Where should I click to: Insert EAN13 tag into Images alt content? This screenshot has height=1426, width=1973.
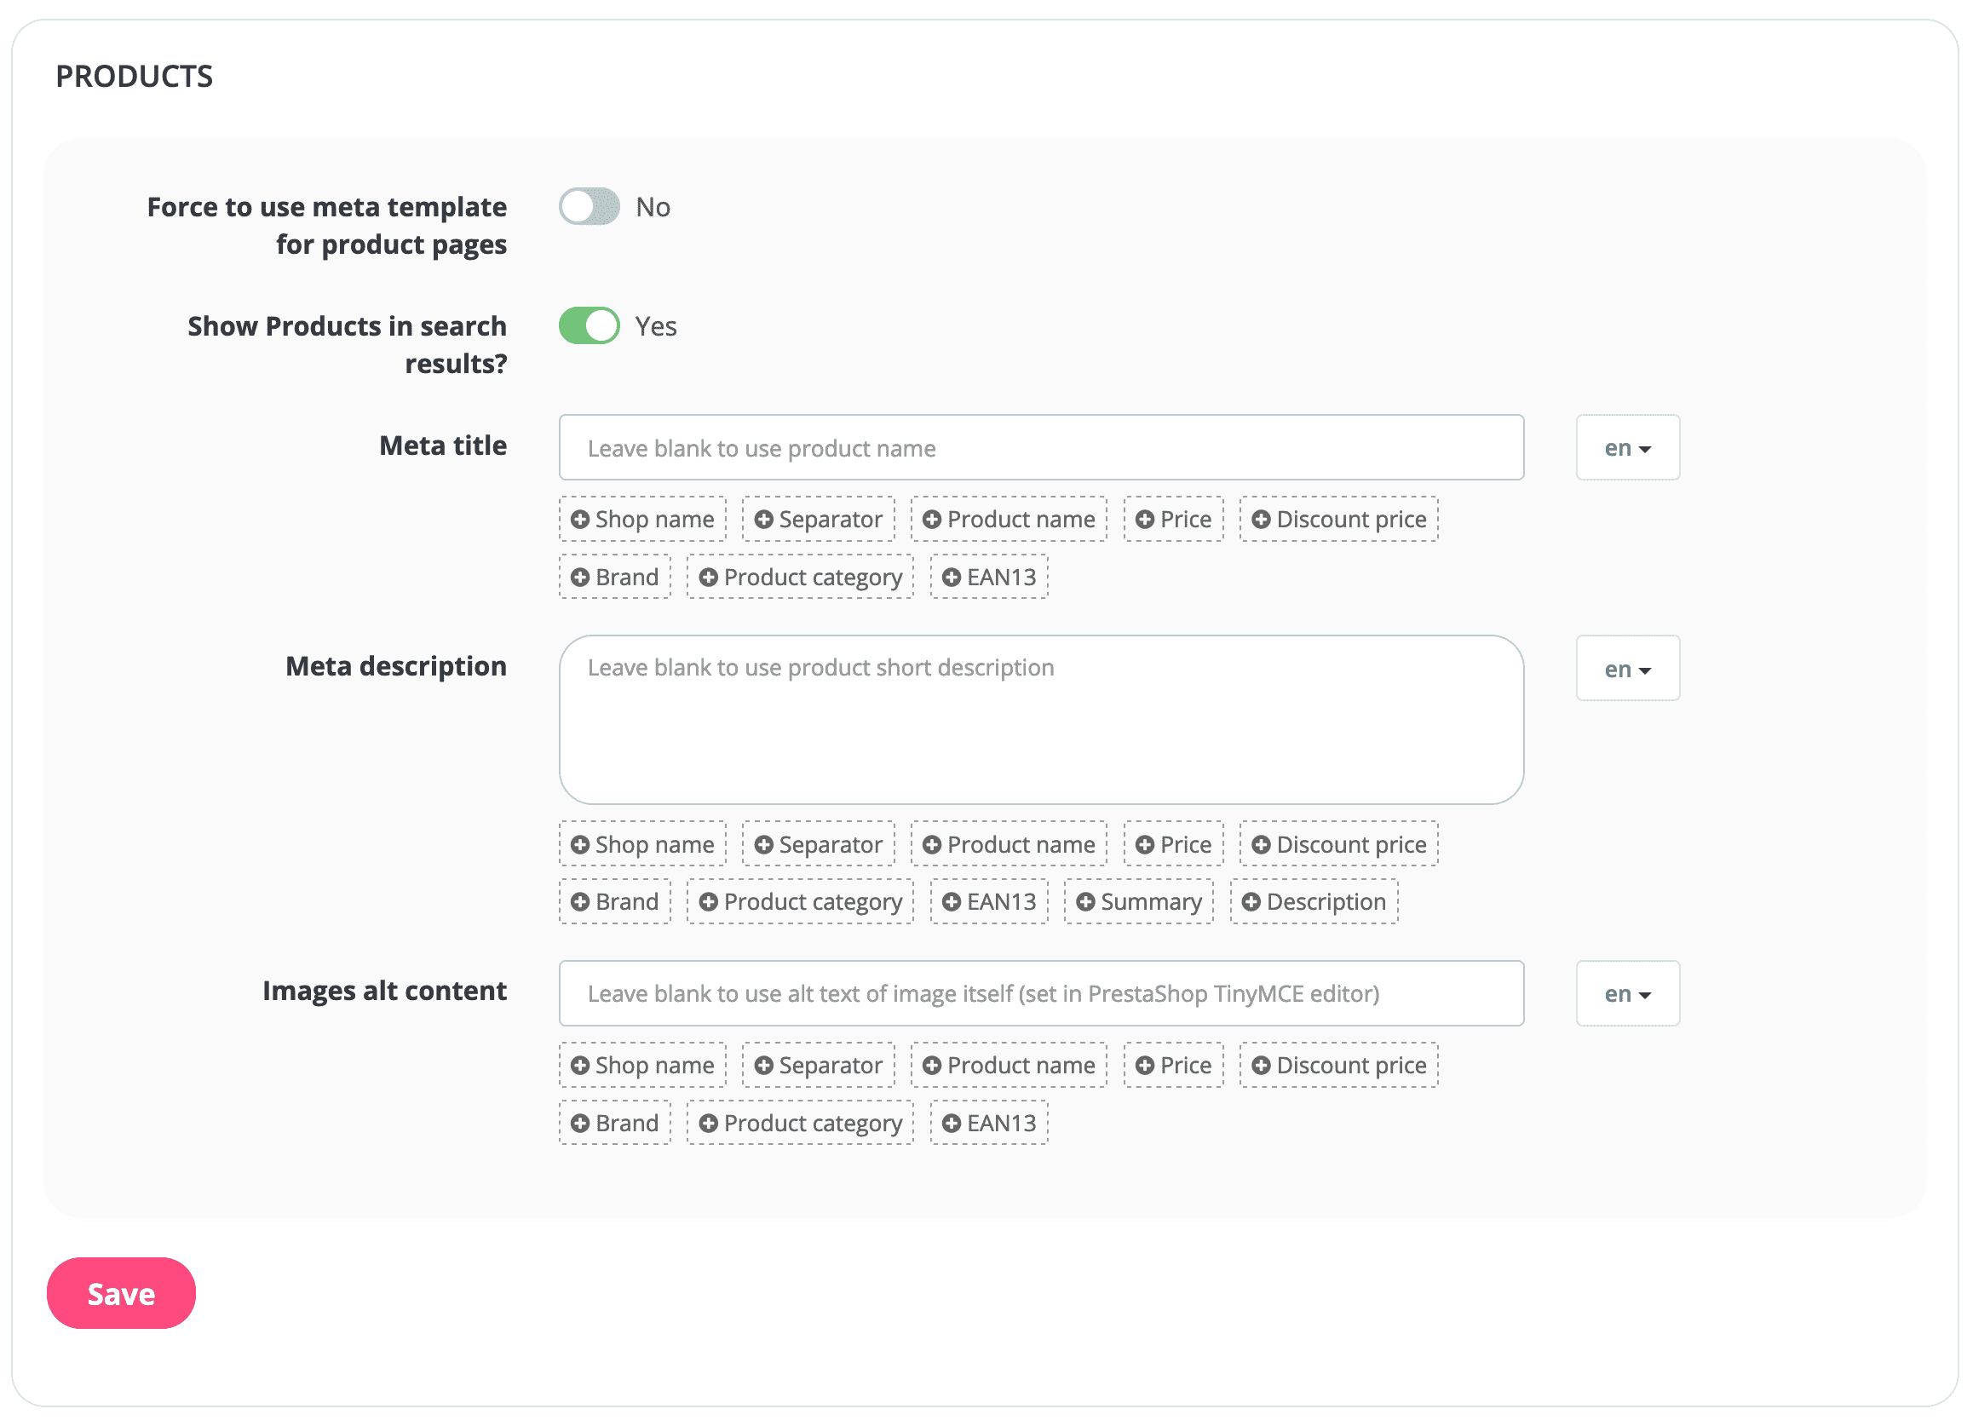(x=988, y=1123)
